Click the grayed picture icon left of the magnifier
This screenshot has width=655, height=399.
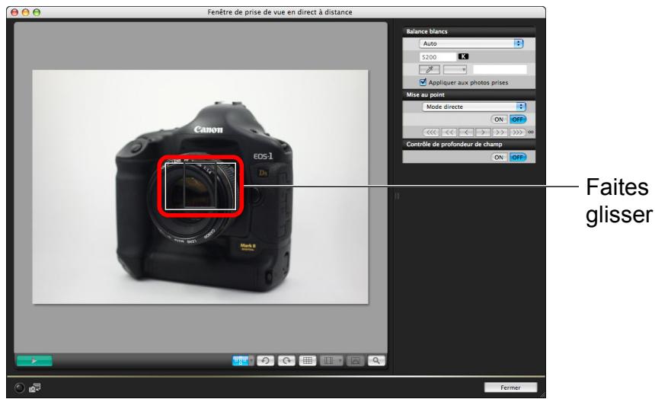click(x=355, y=361)
